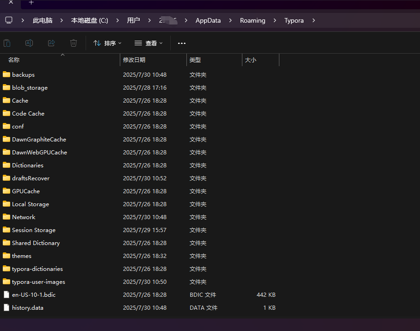Add a new tab with plus button

pos(31,3)
